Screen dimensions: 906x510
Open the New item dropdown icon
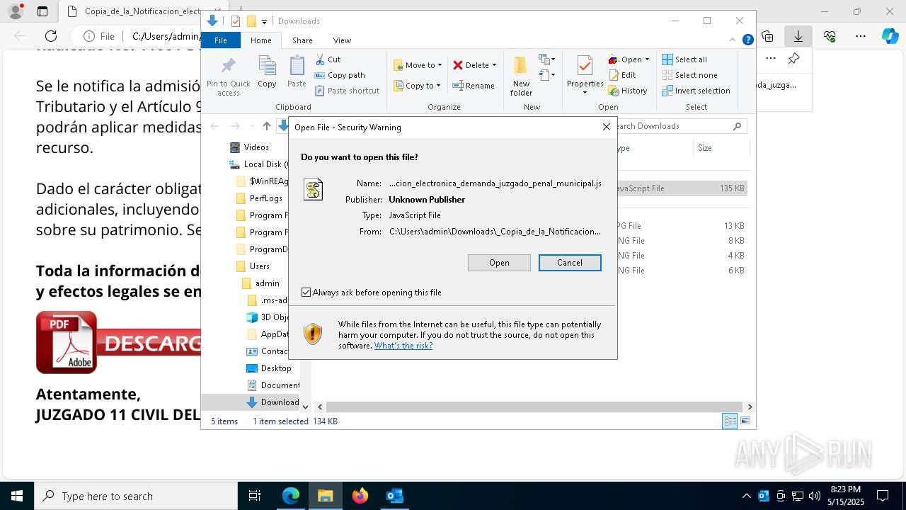[x=547, y=59]
